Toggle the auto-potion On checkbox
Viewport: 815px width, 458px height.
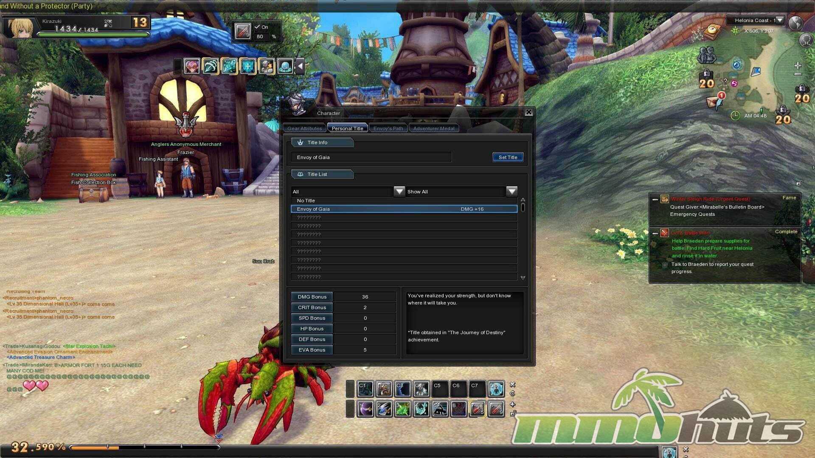(257, 27)
